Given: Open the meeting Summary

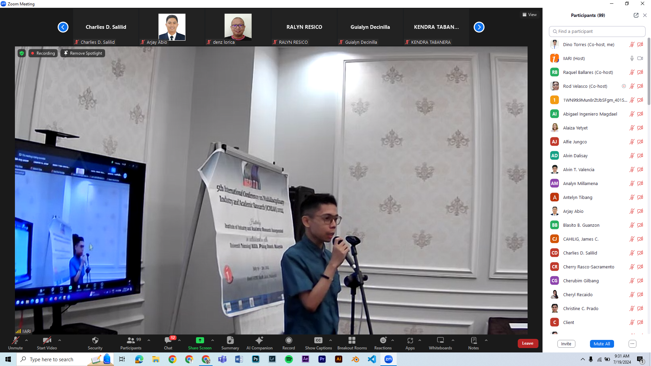Looking at the screenshot, I should (x=230, y=343).
